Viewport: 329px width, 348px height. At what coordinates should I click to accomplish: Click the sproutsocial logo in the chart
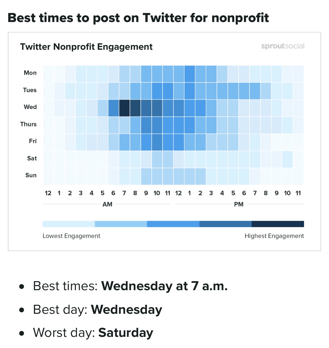coord(283,46)
